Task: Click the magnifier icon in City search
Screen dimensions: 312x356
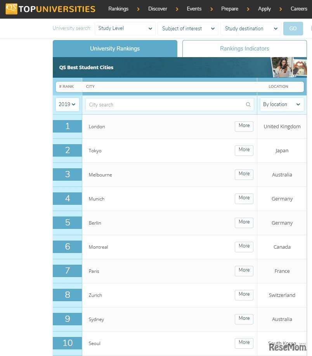Action: (248, 105)
